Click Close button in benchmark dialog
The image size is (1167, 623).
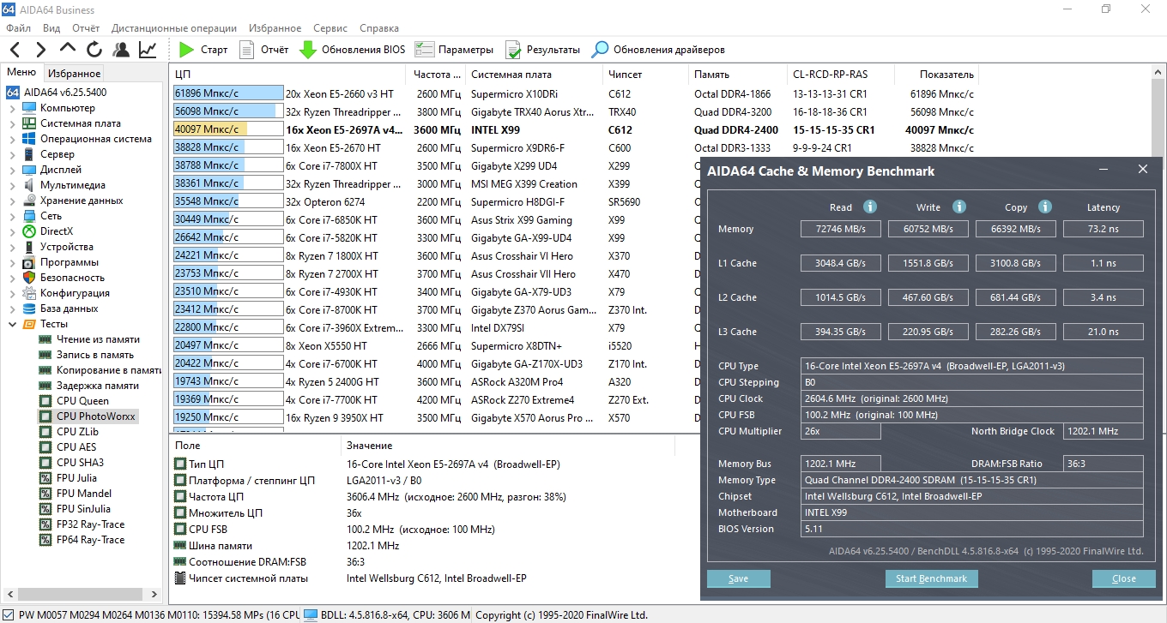1123,578
